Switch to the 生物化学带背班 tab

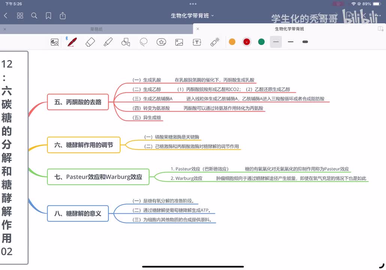289,29
